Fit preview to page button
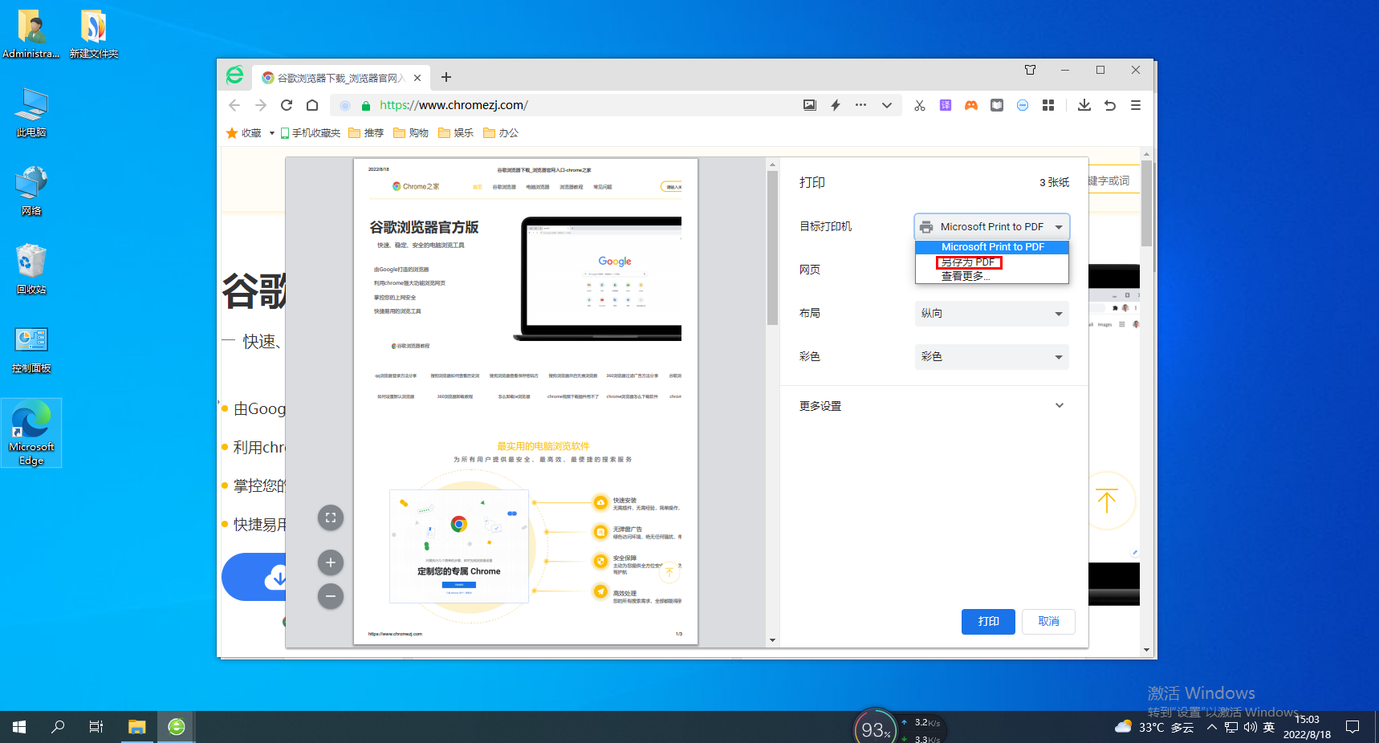This screenshot has height=743, width=1379. point(331,518)
